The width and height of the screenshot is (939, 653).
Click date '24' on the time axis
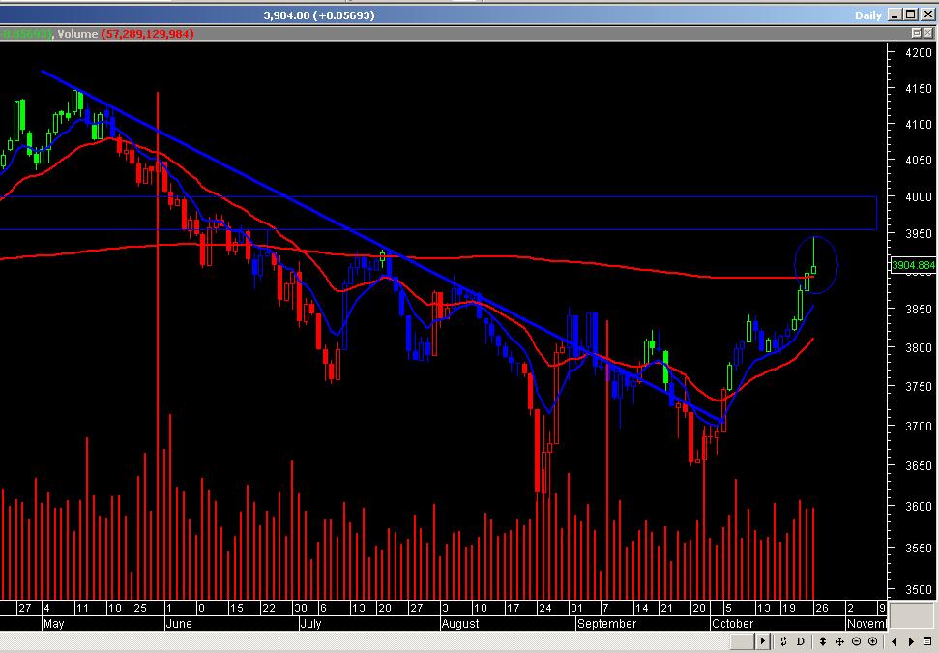coord(544,608)
